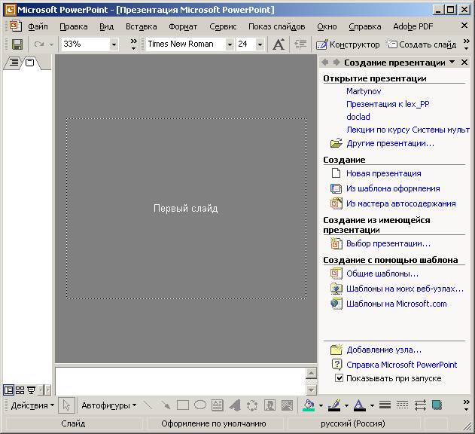Open task pane title dropdown arrow

452,63
